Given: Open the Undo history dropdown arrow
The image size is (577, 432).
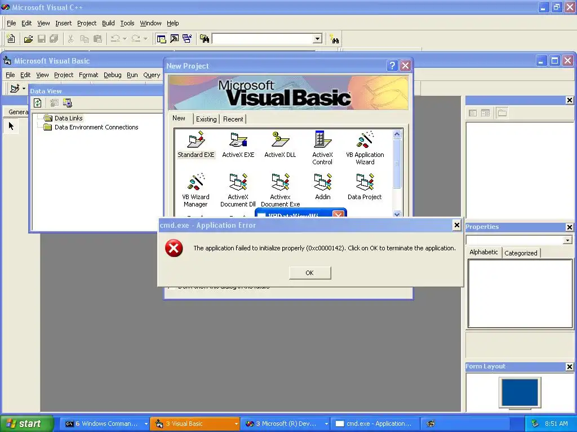Looking at the screenshot, I should (x=125, y=39).
